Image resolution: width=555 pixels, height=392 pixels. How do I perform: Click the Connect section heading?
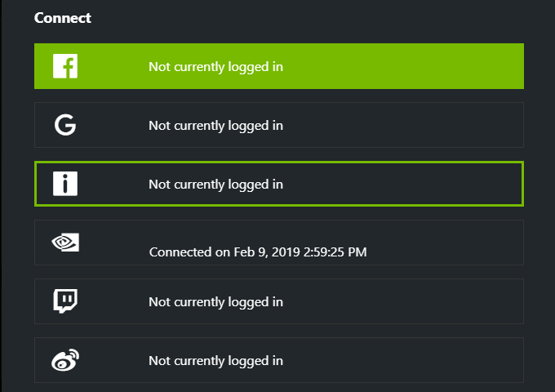(x=63, y=18)
